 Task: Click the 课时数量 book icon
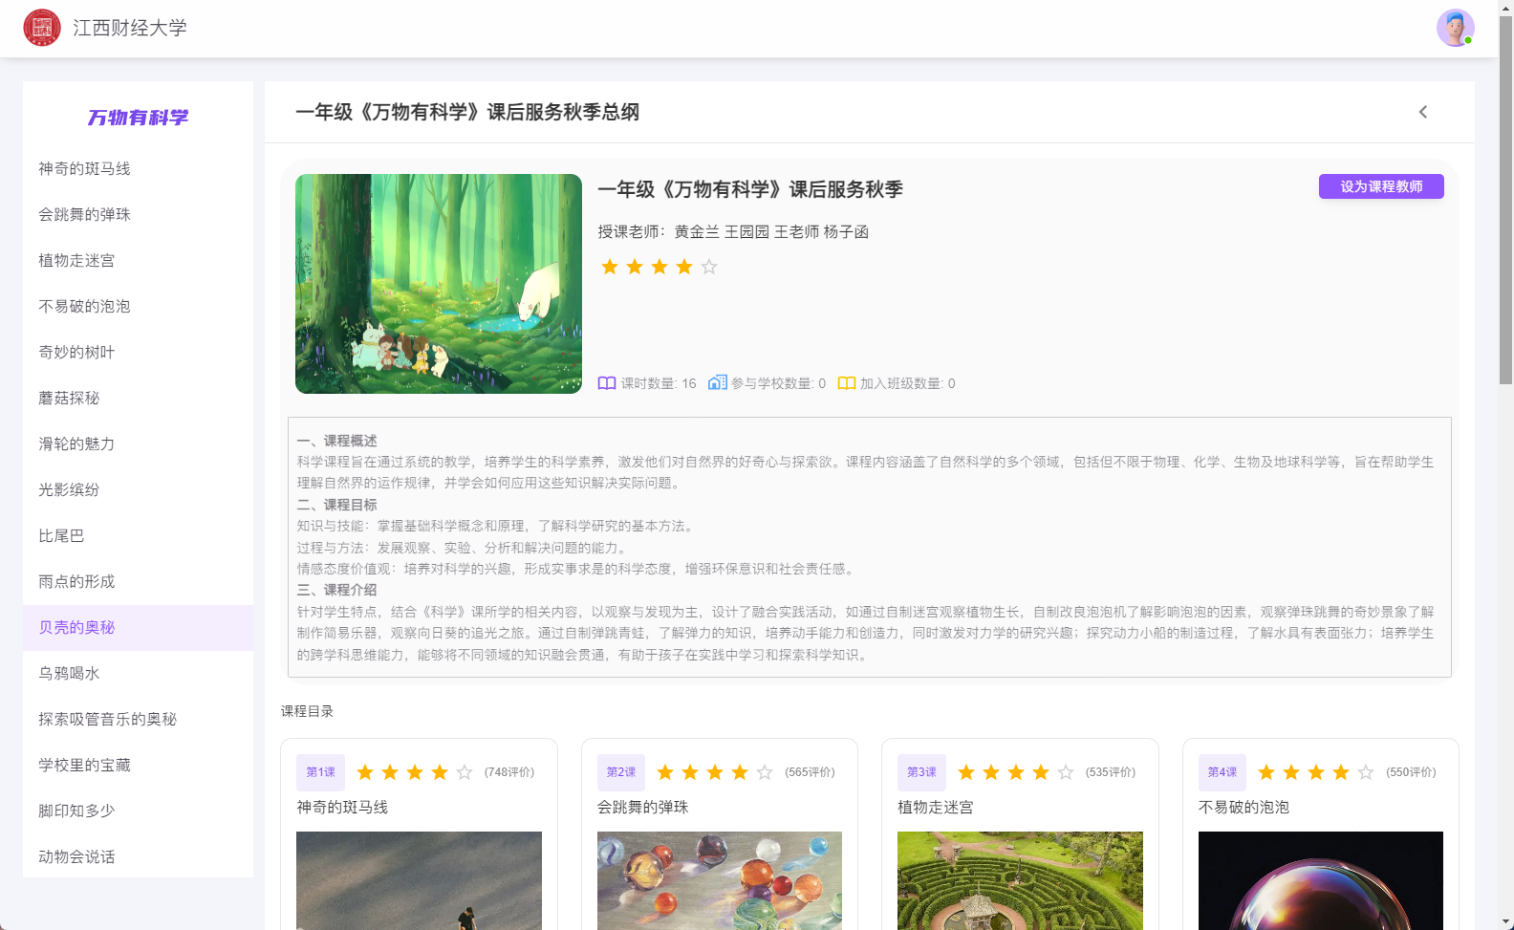coord(607,383)
